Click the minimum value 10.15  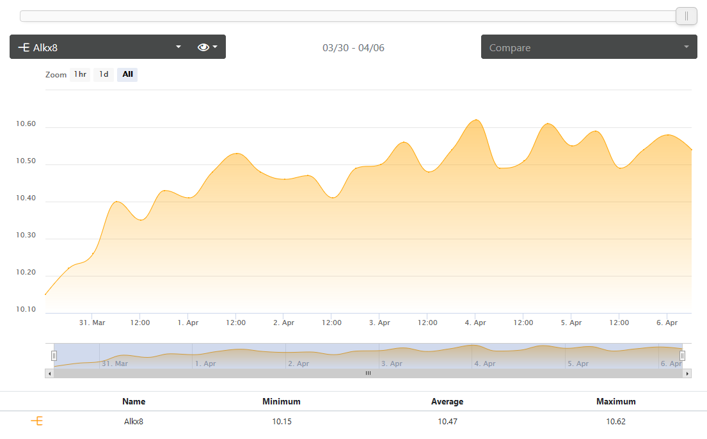click(x=282, y=422)
